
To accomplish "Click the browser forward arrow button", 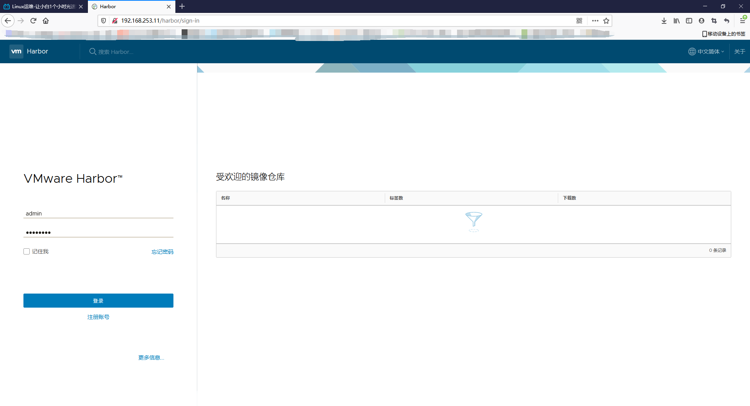I will 21,21.
